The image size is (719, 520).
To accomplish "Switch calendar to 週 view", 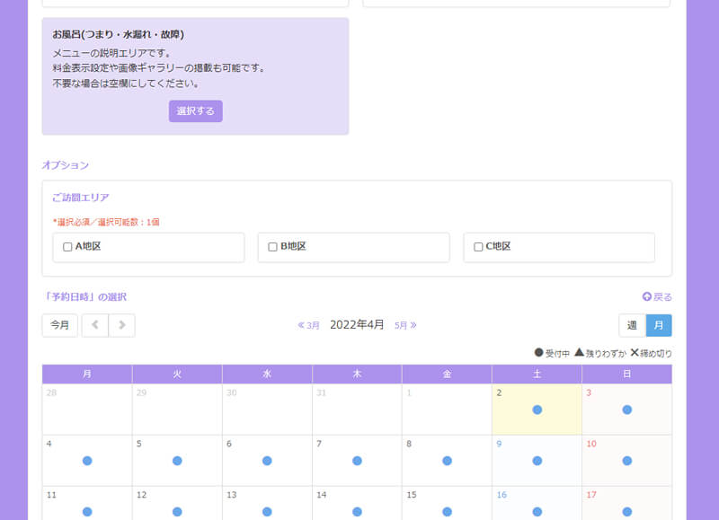I will click(x=632, y=325).
